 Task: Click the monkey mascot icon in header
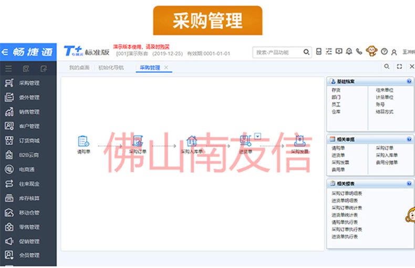[371, 51]
